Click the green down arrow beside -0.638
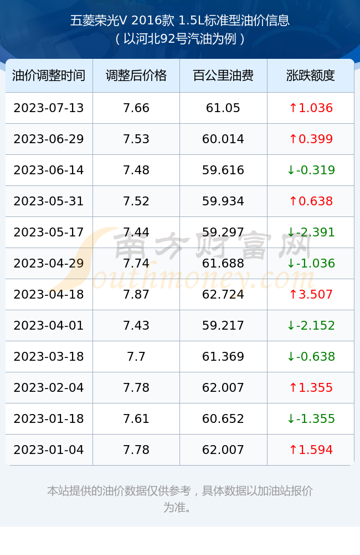 [x=291, y=357]
